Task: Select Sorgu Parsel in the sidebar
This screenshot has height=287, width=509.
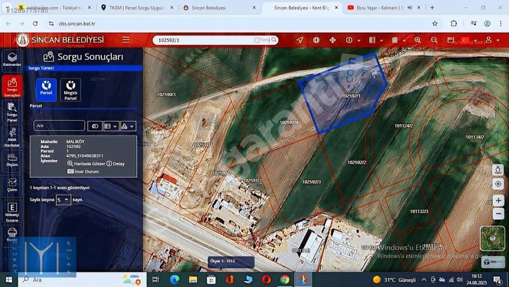Action: point(12,113)
